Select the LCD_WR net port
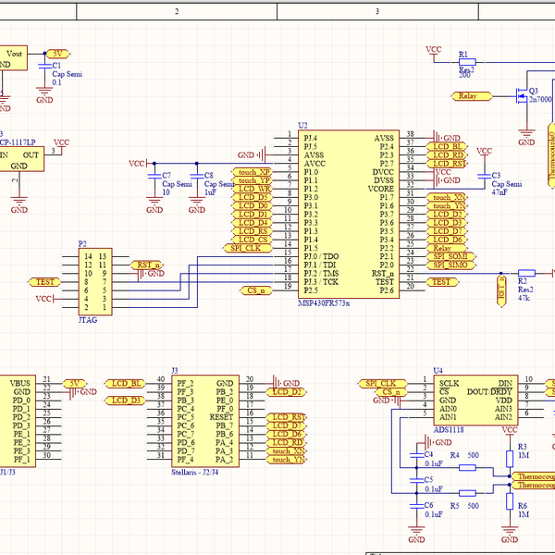 tap(252, 189)
